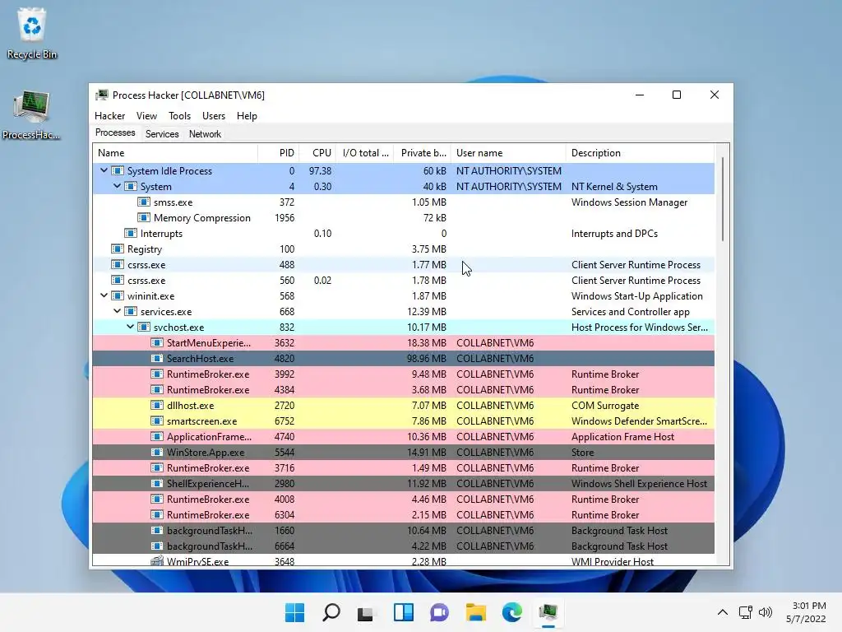
Task: Select RuntimeBroker.exe with PID 4384
Action: (404, 389)
